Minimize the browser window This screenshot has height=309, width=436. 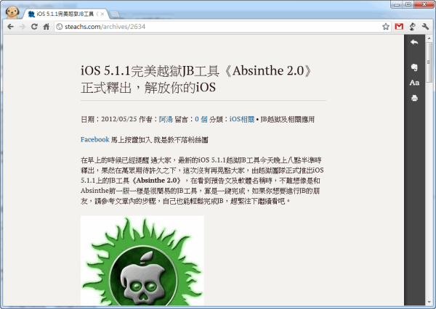pyautogui.click(x=397, y=4)
